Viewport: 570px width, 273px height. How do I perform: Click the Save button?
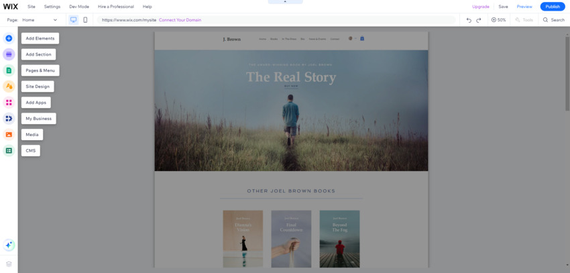[503, 7]
